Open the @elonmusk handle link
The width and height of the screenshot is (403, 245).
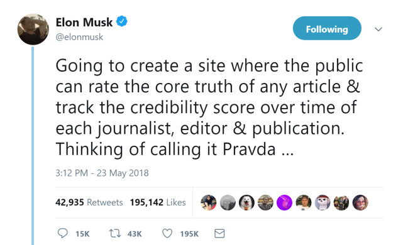click(x=79, y=37)
